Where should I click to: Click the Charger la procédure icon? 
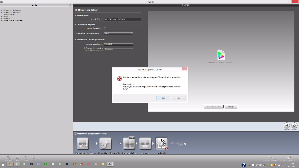pyautogui.click(x=270, y=158)
